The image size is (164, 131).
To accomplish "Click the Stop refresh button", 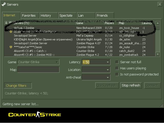I will click(x=131, y=85).
